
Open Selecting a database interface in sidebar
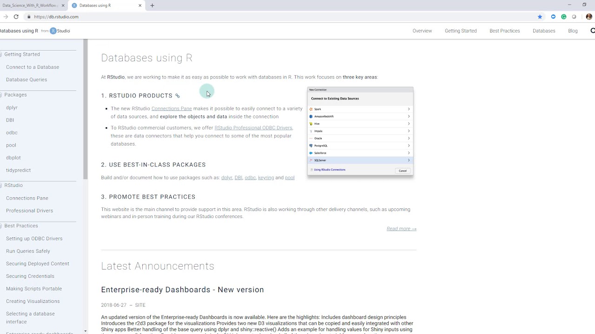[x=30, y=318]
